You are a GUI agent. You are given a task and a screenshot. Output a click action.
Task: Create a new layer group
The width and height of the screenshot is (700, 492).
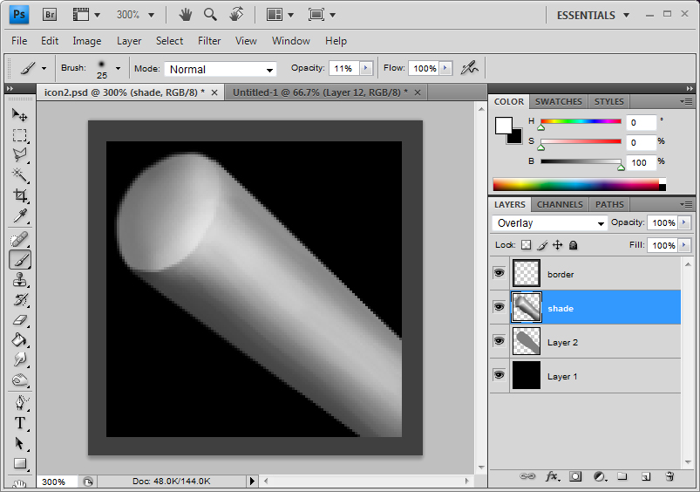click(x=622, y=476)
